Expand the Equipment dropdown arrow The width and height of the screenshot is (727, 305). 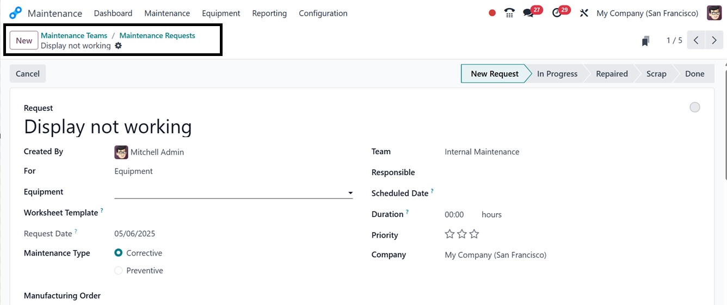(350, 193)
